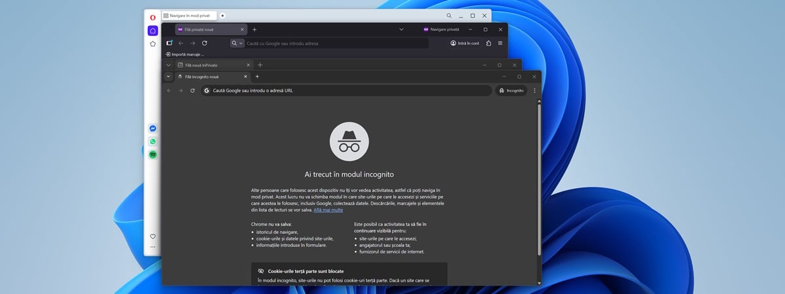Expand the Firefox list all tabs chevron

[401, 29]
